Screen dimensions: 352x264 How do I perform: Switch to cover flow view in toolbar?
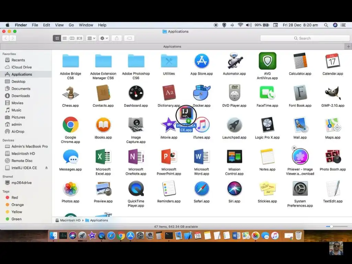point(79,38)
